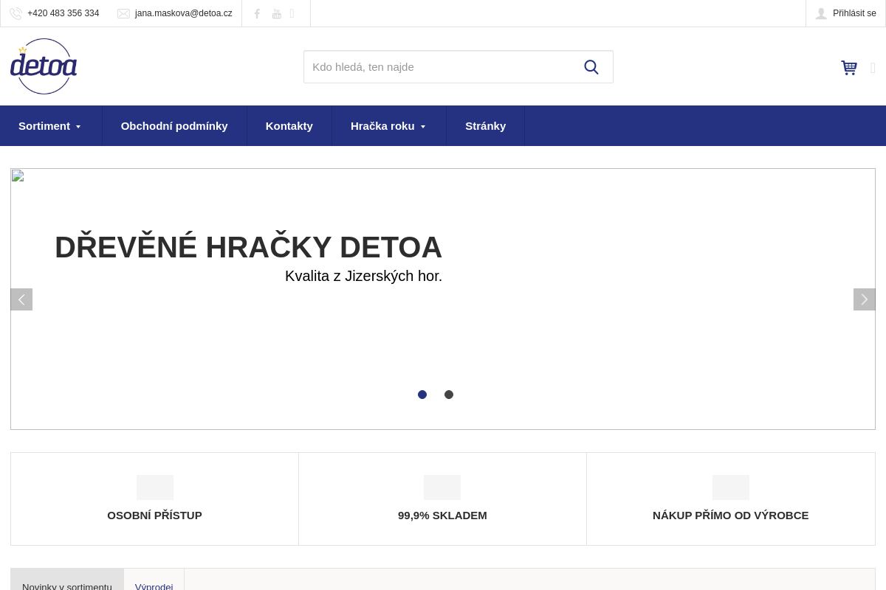Open the shopping cart icon
Viewport: 886px width, 590px height.
849,68
